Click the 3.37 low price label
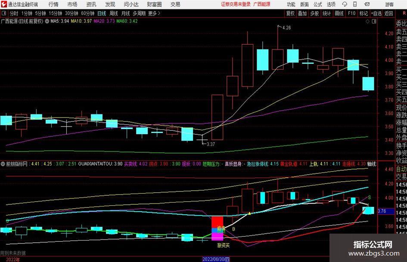The height and width of the screenshot is (262, 407). (x=211, y=144)
